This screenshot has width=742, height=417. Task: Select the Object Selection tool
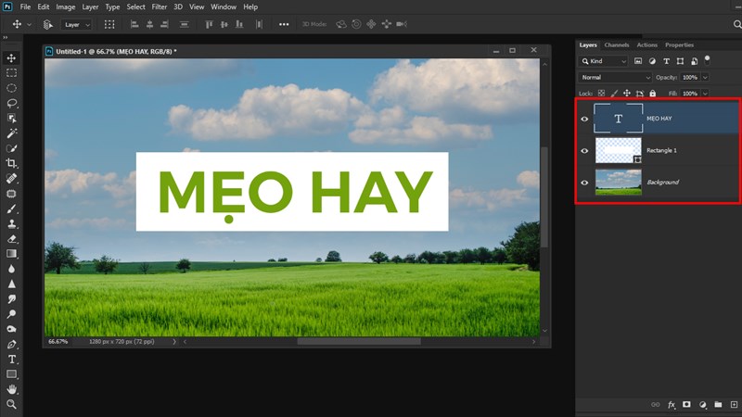[x=11, y=119]
